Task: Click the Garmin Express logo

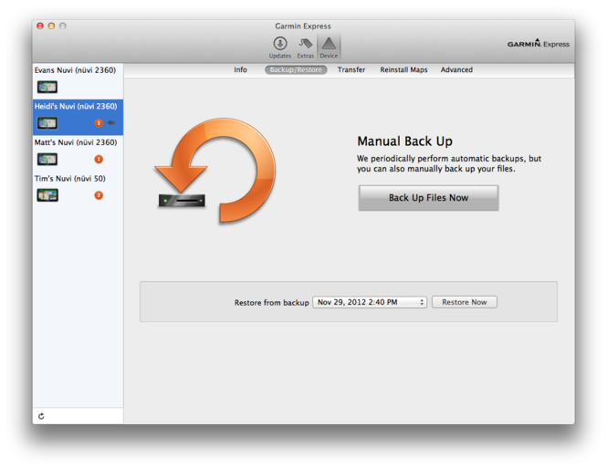Action: click(x=539, y=43)
